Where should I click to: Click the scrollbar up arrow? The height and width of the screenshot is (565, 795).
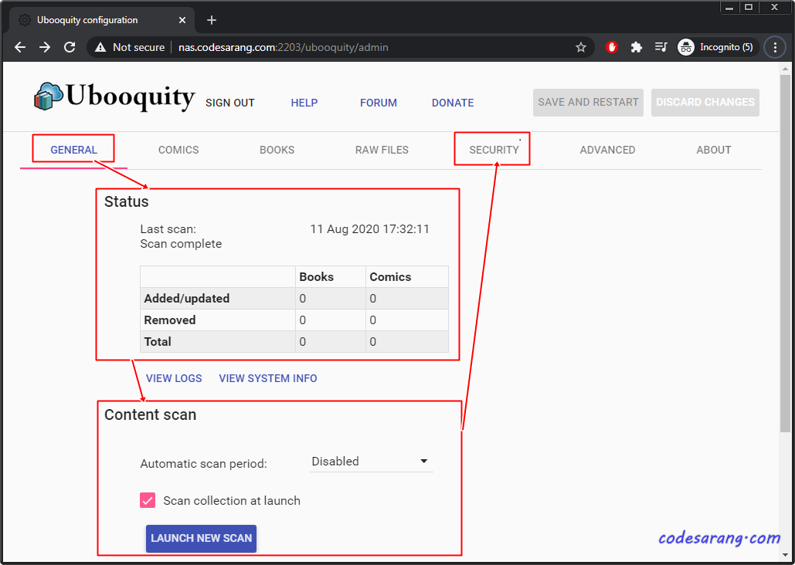(x=785, y=69)
